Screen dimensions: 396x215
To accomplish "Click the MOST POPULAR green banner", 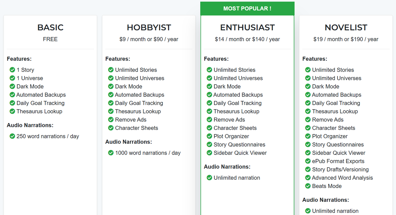I will tap(247, 9).
